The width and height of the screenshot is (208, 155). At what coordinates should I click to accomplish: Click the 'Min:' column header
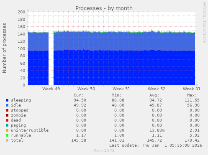coord(116,95)
